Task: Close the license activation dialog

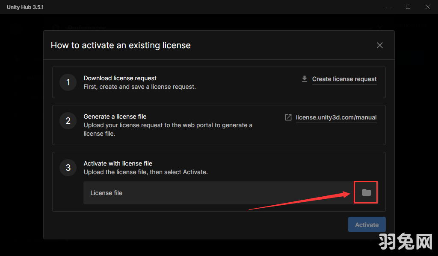Action: 379,45
